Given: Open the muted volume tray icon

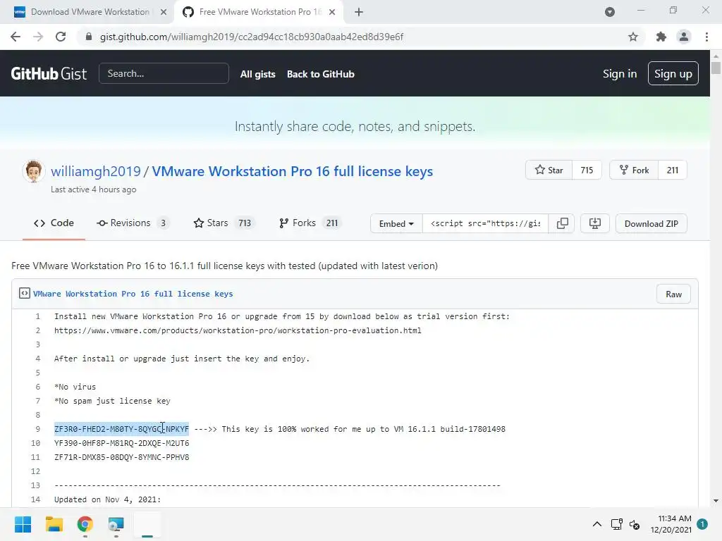Looking at the screenshot, I should click(635, 524).
